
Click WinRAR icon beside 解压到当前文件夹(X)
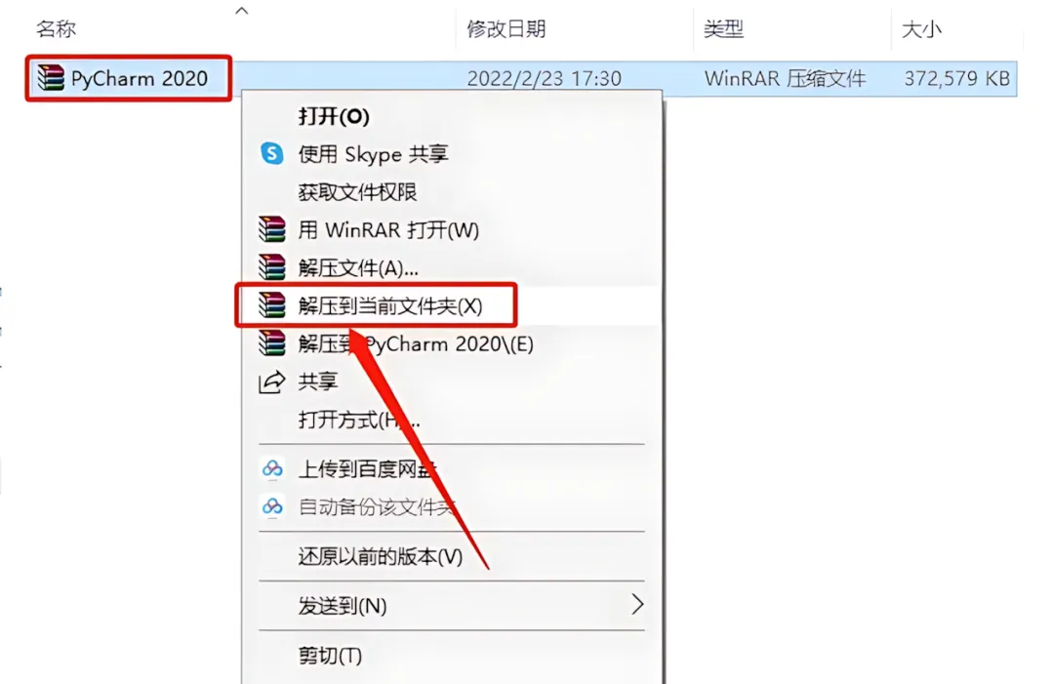(271, 305)
